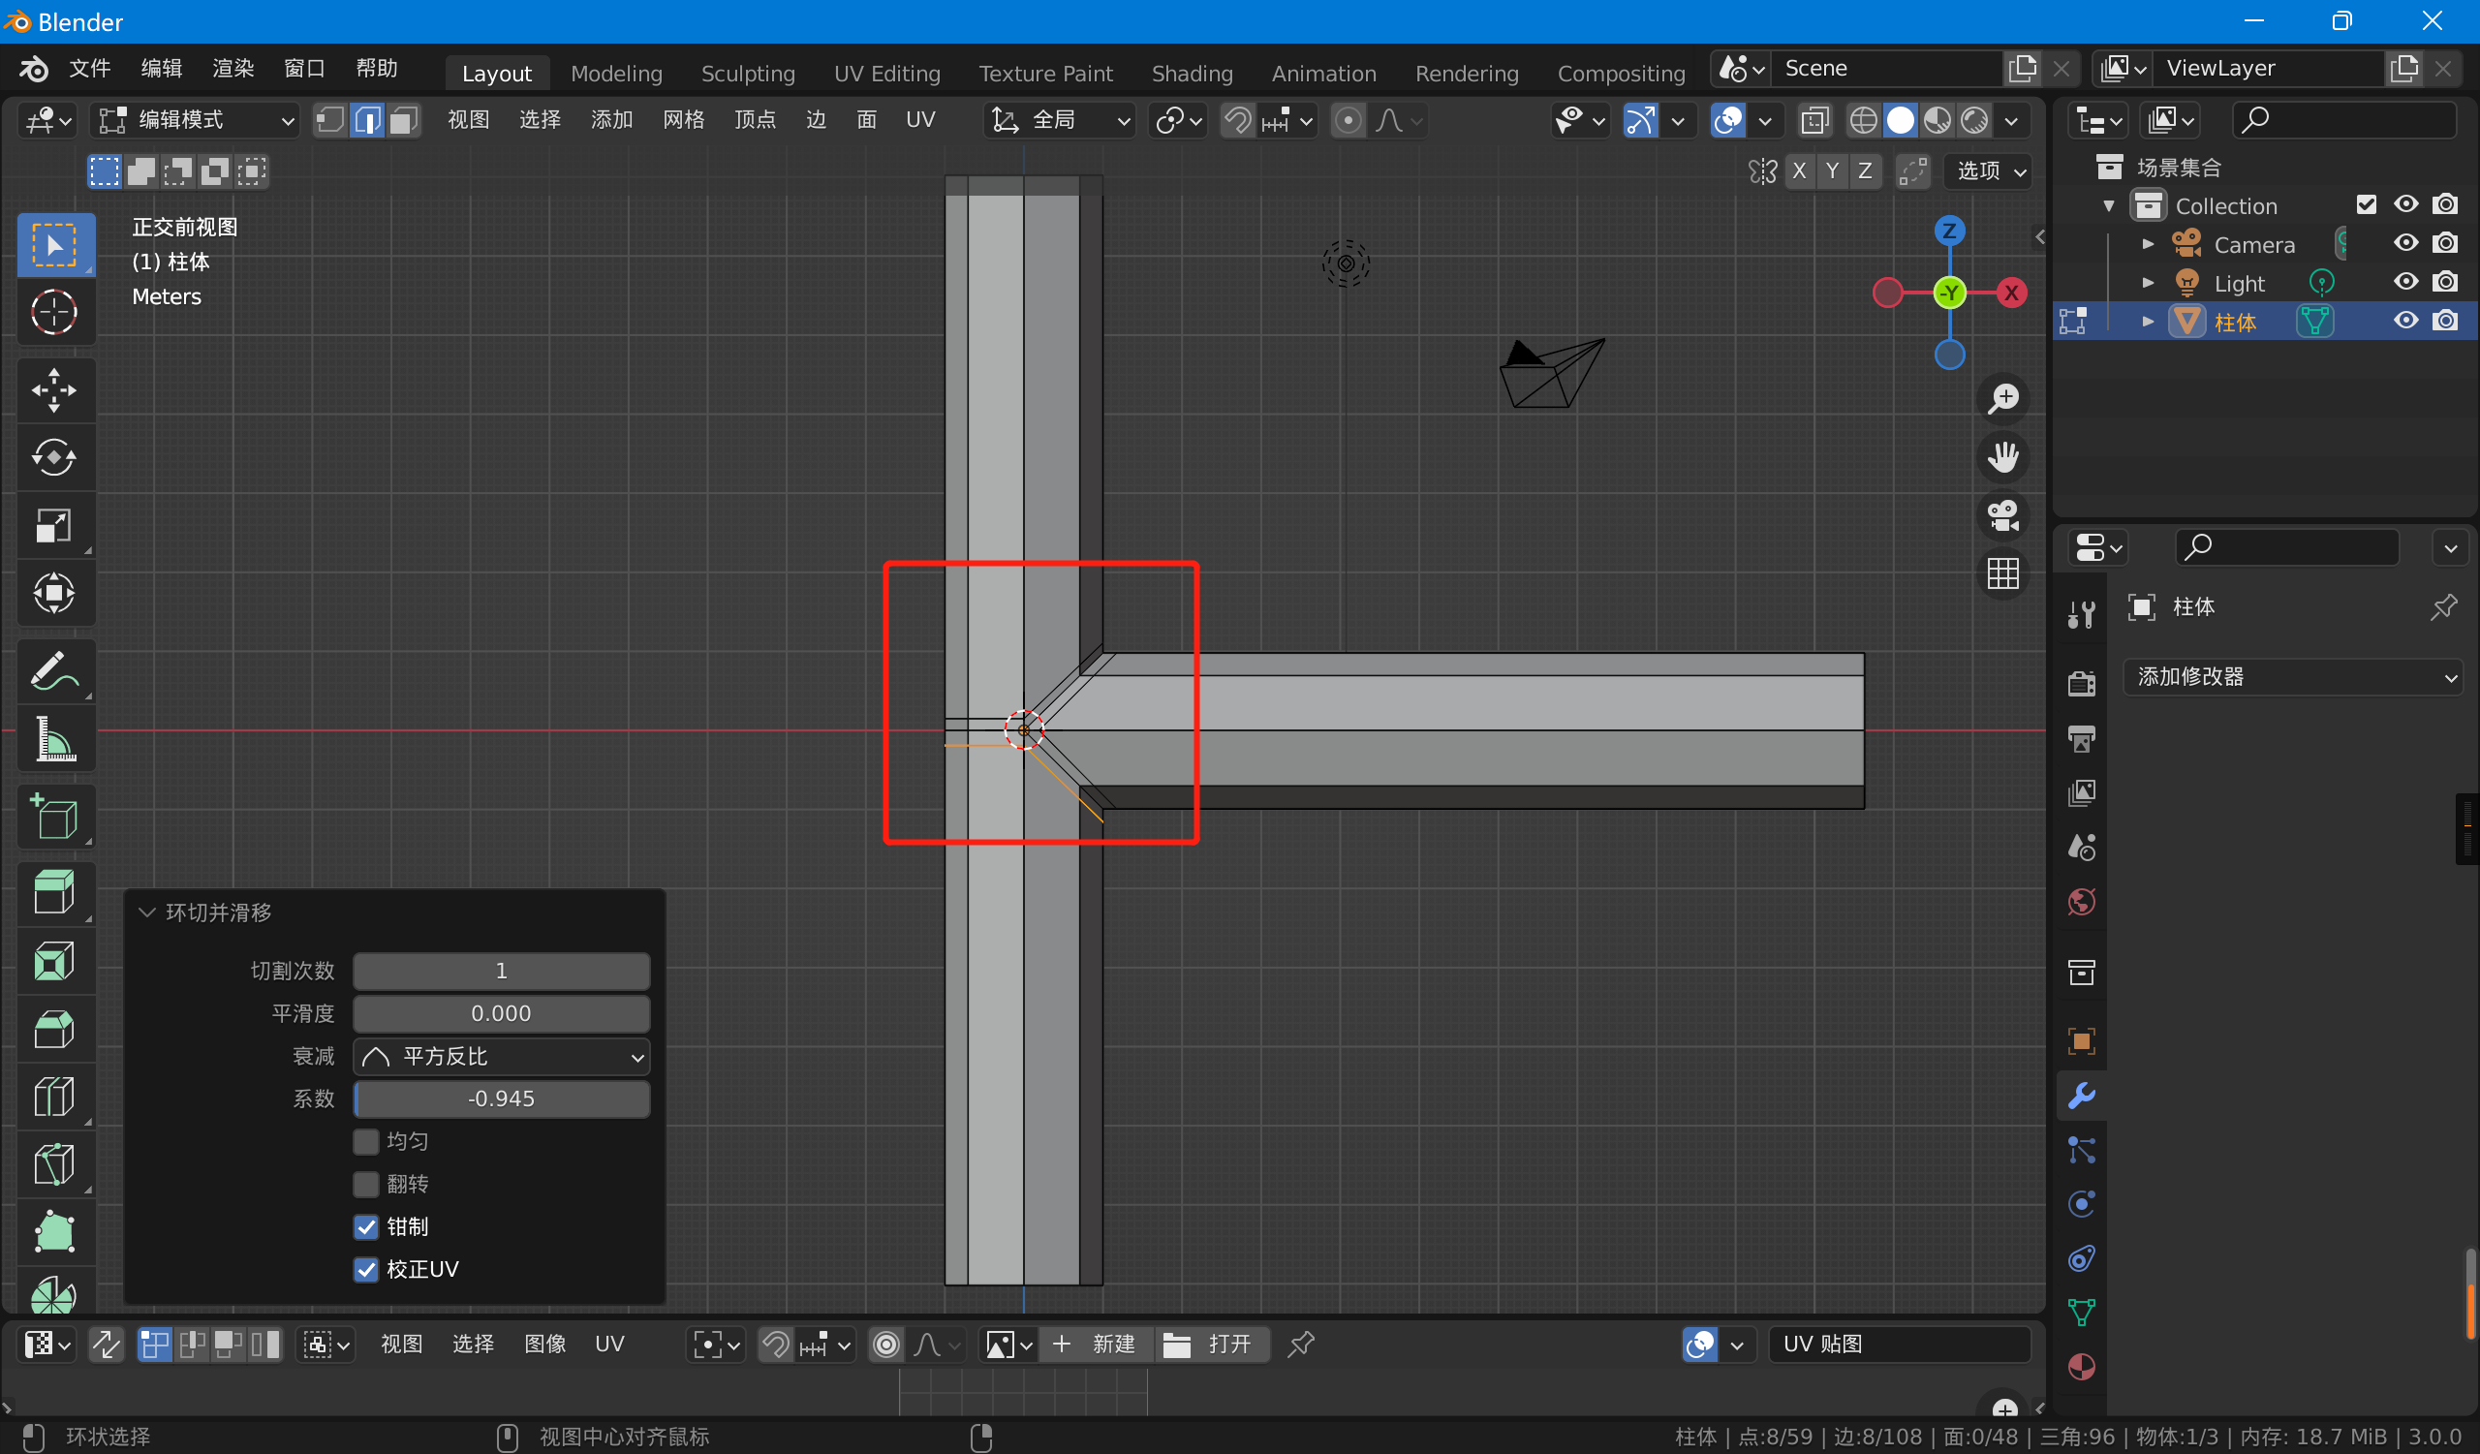The height and width of the screenshot is (1454, 2480).
Task: Select the Bevel tool
Action: coord(55,1029)
